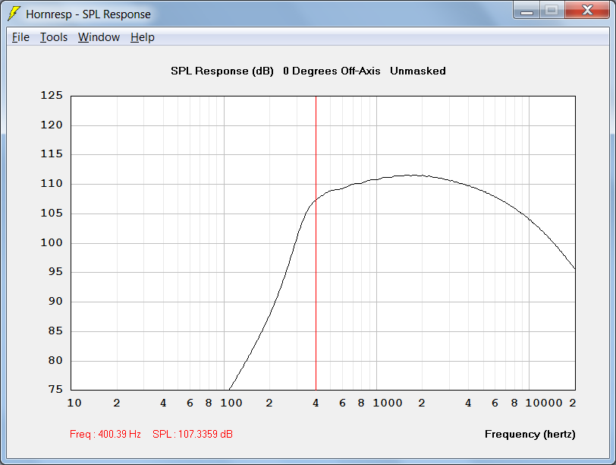This screenshot has height=465, width=616.
Task: Open the Help menu
Action: point(142,37)
